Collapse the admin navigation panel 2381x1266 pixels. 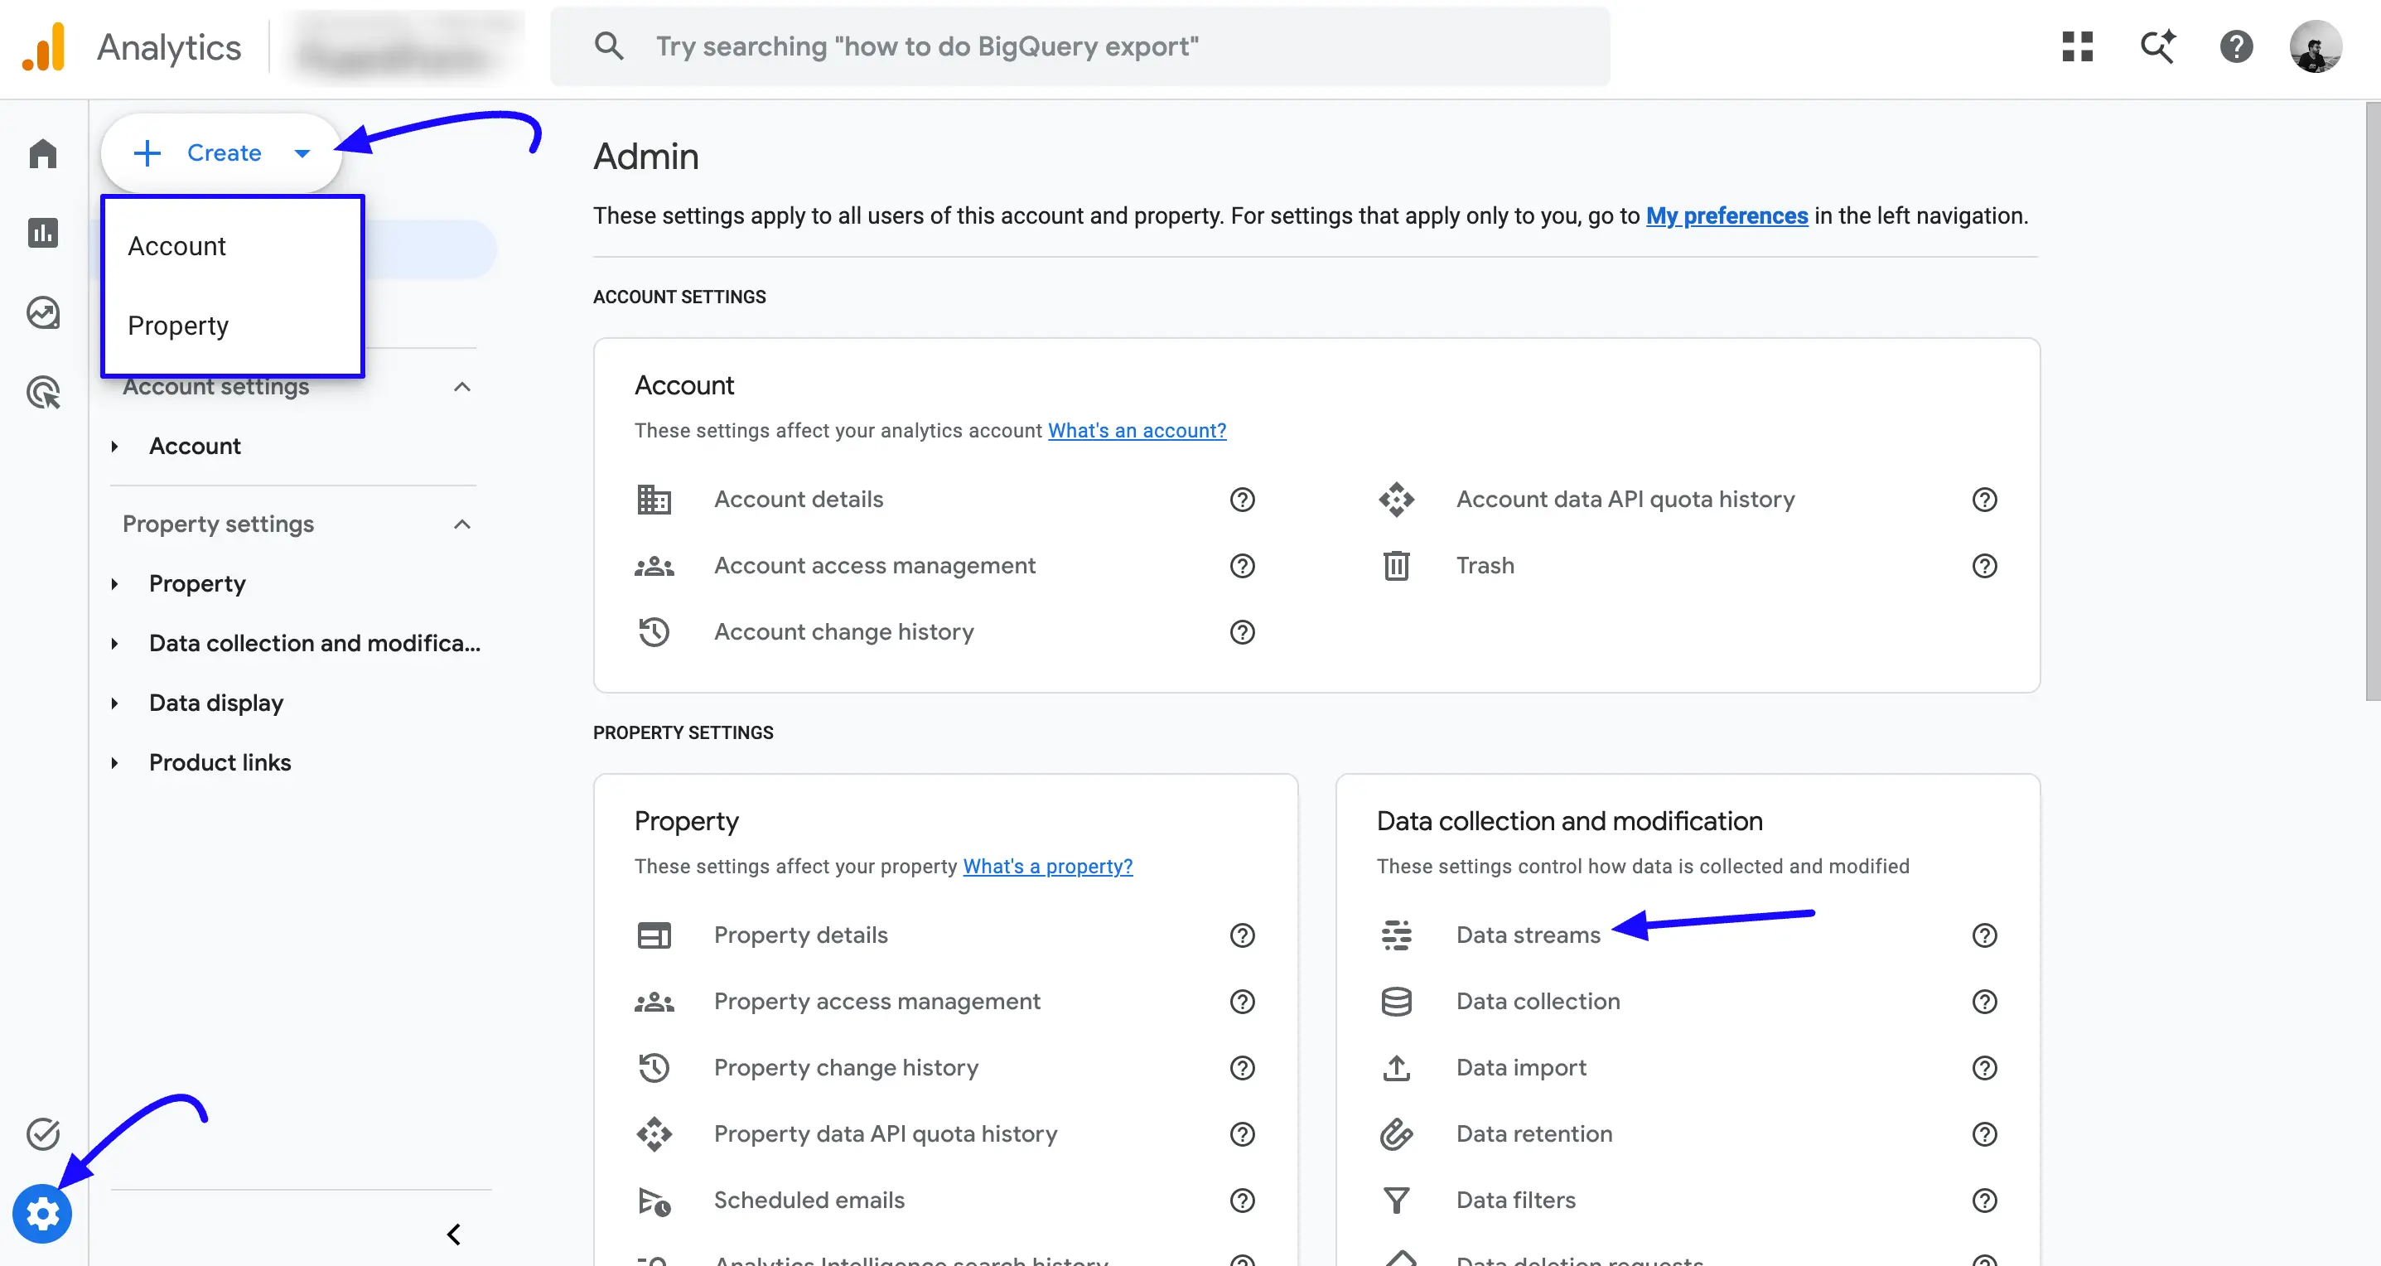click(x=454, y=1235)
